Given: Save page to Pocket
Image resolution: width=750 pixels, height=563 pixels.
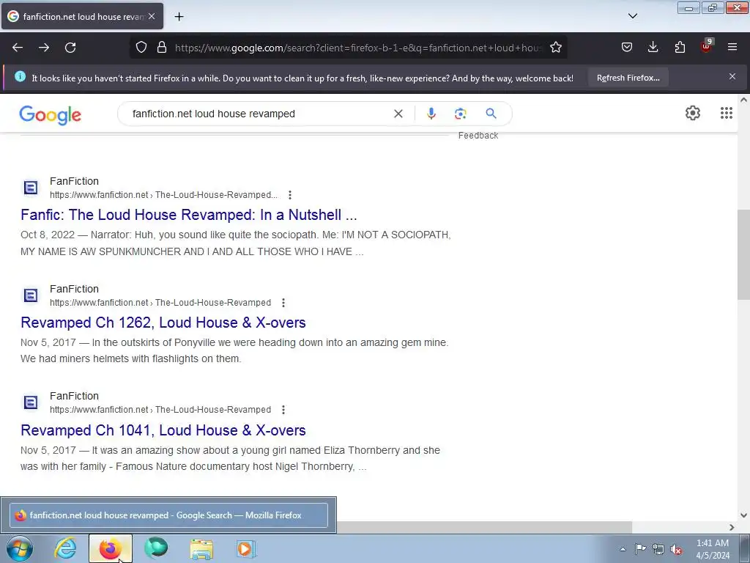Looking at the screenshot, I should 627,48.
